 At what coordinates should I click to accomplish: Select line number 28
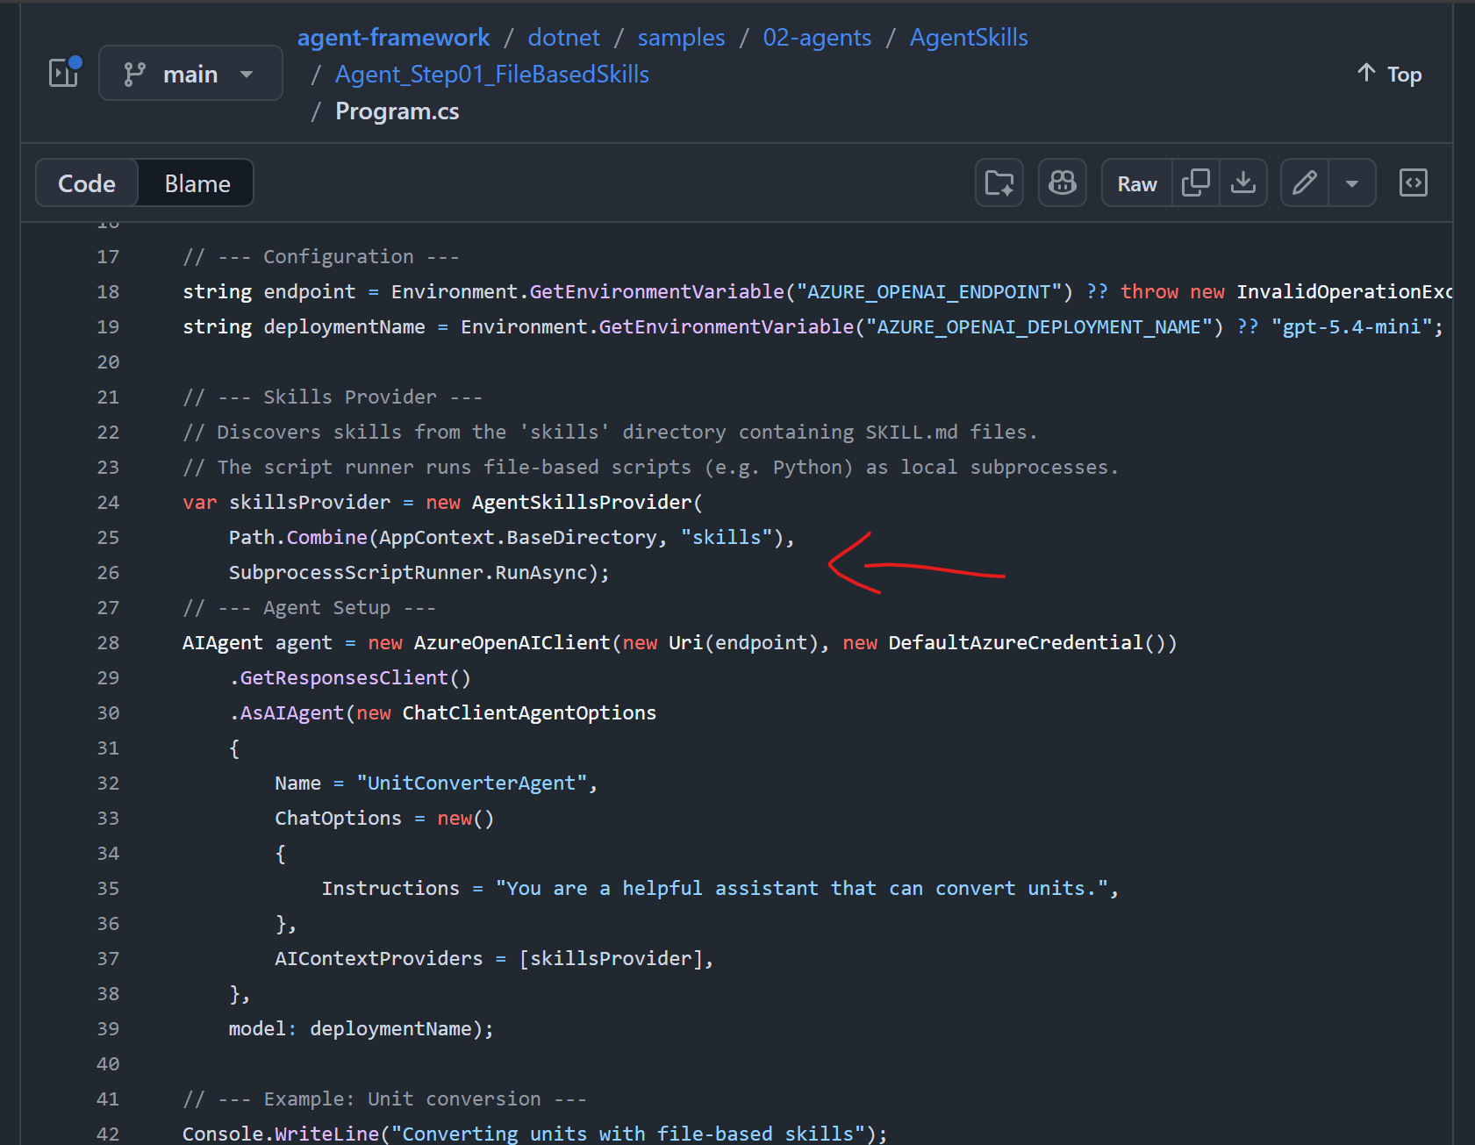click(108, 642)
